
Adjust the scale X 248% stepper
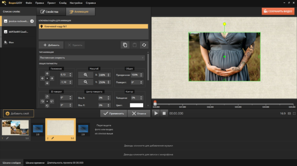point(108,75)
